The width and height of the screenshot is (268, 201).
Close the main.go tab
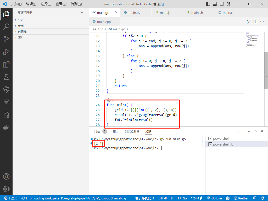[x=116, y=12]
